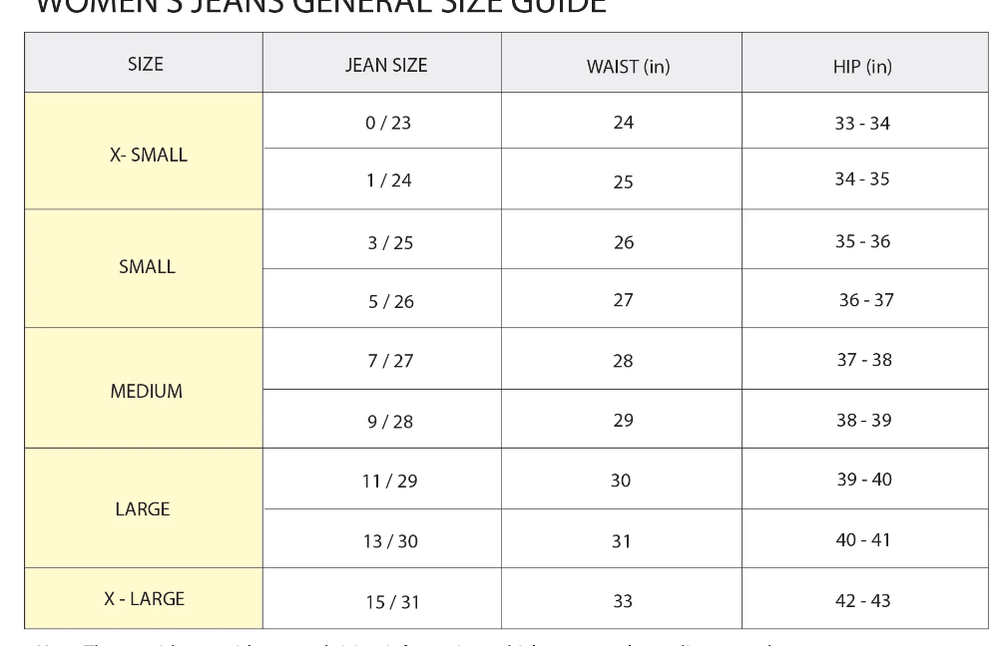1004x646 pixels.
Task: Select the X- SMALL size cell
Action: pos(147,156)
